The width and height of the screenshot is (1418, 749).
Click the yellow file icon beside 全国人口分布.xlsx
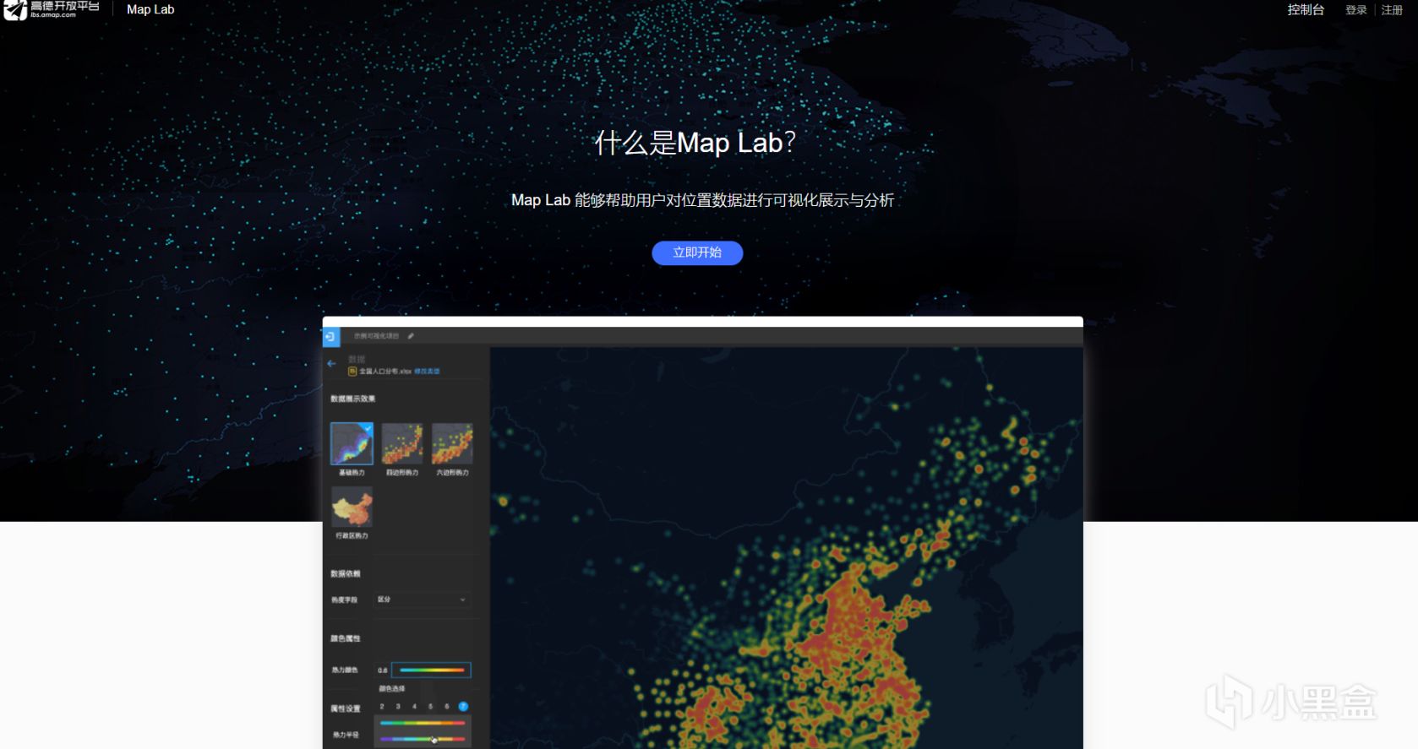[352, 372]
